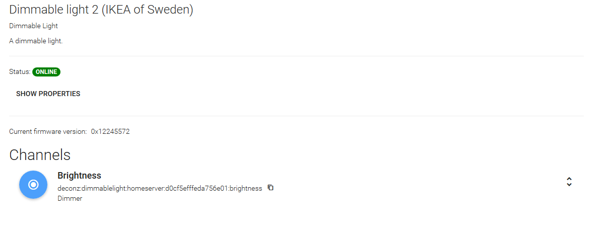Viewport: 608px width, 240px height.
Task: Click the divider line above firmware version
Action: click(x=296, y=116)
